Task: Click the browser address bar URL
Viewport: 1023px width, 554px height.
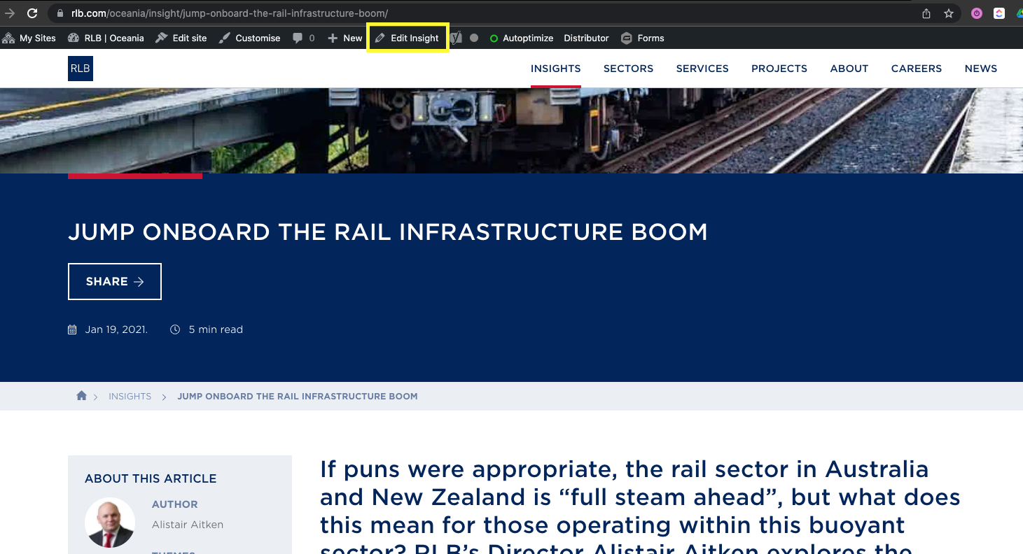Action: [230, 13]
